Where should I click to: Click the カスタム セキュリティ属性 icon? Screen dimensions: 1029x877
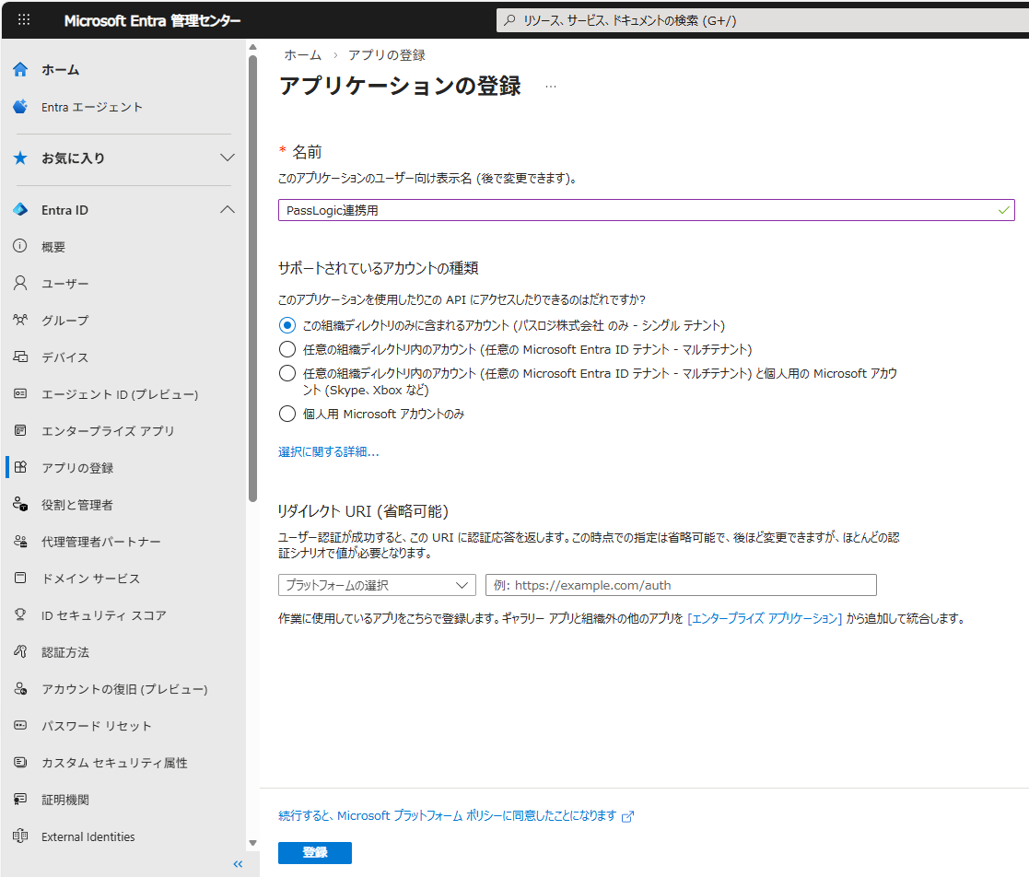coord(20,762)
